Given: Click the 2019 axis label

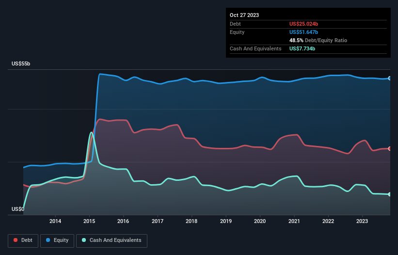Looking at the screenshot, I should coord(225,221).
